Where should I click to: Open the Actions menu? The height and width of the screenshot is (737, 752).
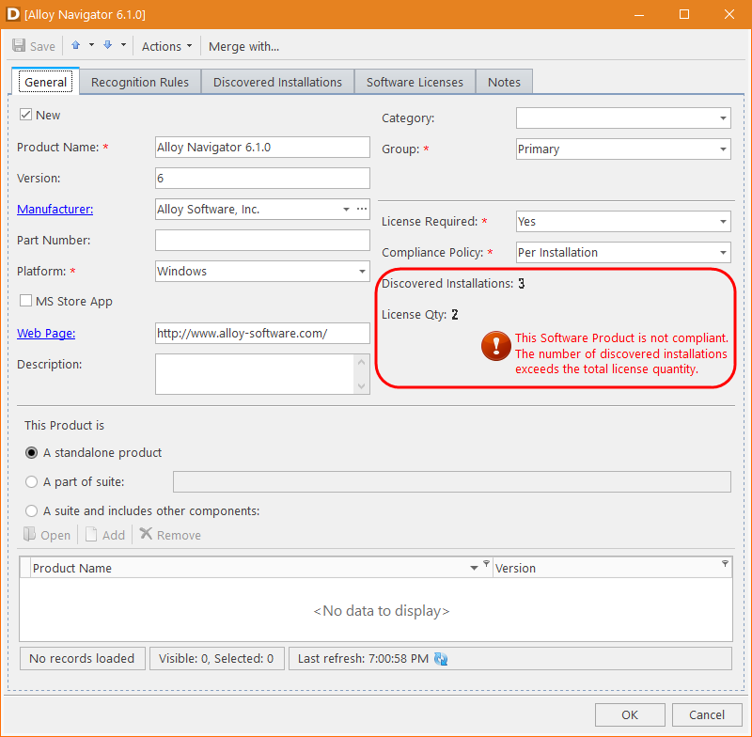click(166, 46)
